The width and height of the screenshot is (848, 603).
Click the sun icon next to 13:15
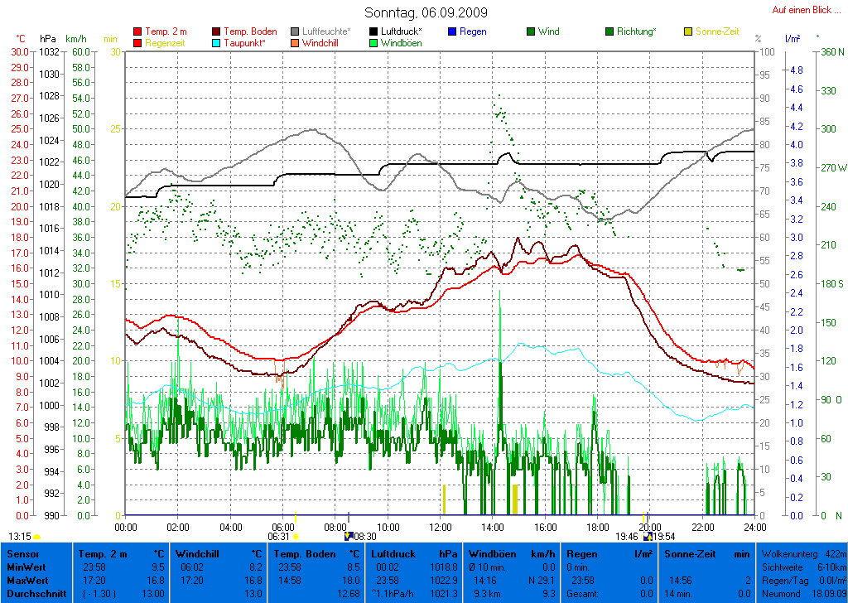37,537
